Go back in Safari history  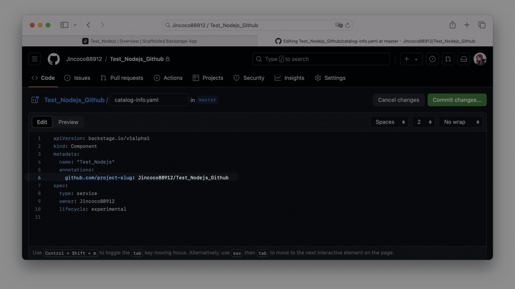[89, 25]
